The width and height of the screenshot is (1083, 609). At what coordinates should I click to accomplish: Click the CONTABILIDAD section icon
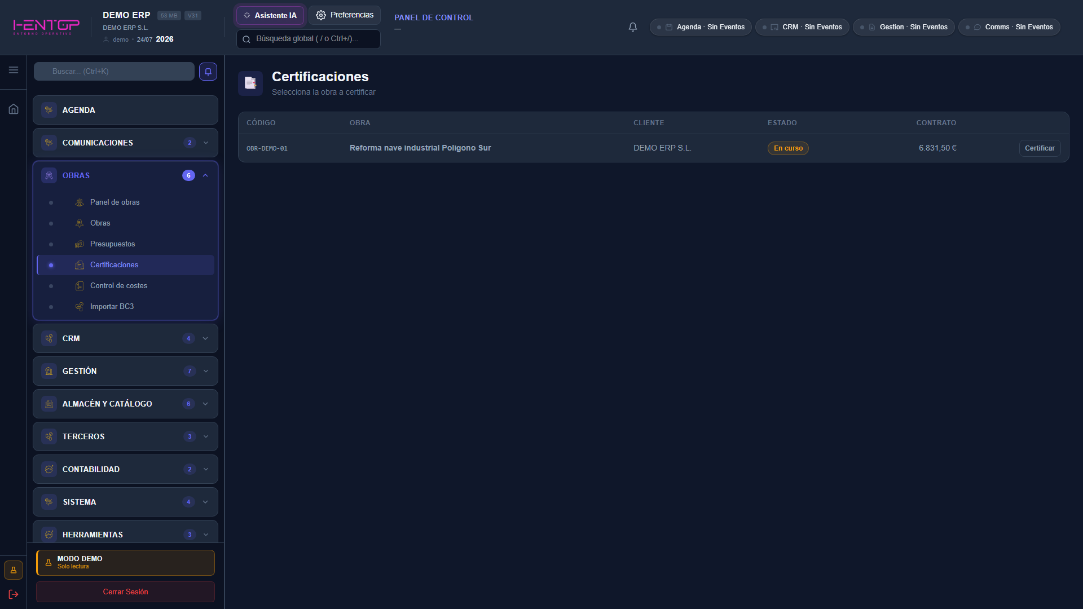(x=49, y=469)
